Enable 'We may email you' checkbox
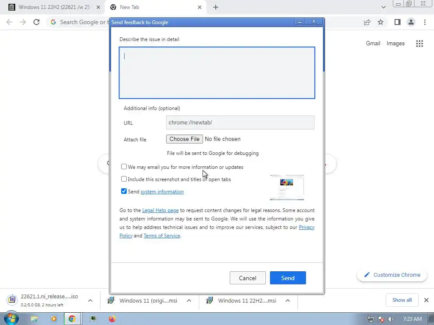Screen dimensions: 434x325 pos(124,167)
